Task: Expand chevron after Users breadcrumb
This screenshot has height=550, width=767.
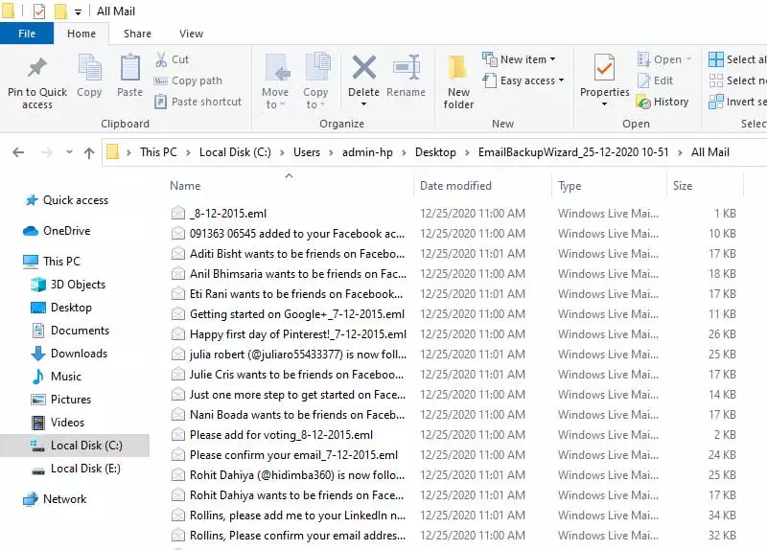Action: 331,152
